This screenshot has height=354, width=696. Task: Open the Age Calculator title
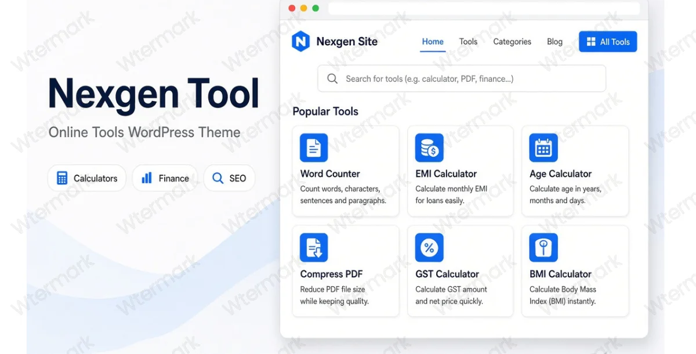click(x=560, y=174)
